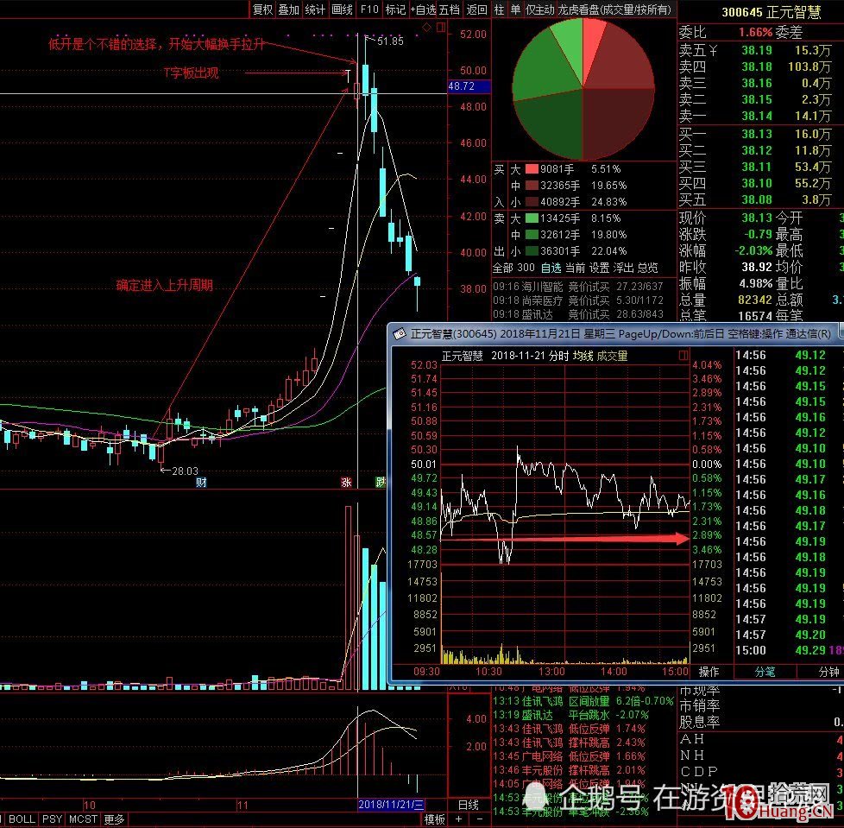
Task: Switch to 分钟 tab in the popup
Action: (828, 672)
